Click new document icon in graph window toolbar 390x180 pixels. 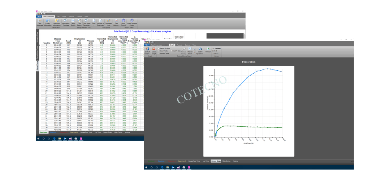145,42
